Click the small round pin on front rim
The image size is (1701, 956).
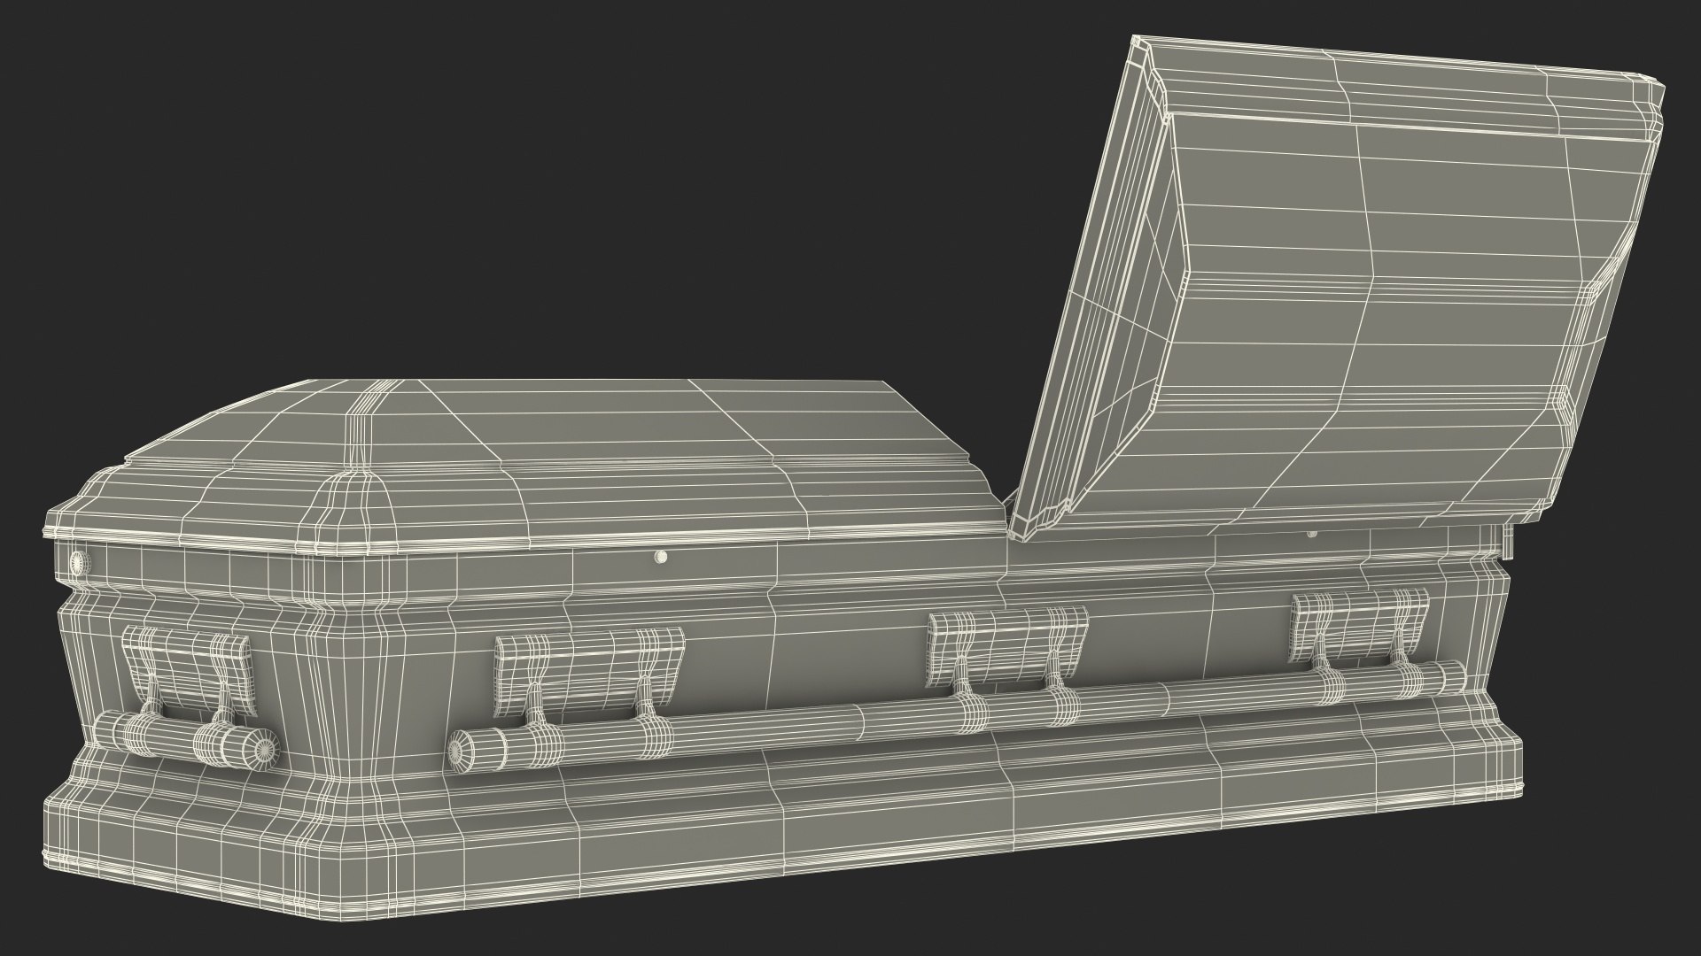[658, 558]
